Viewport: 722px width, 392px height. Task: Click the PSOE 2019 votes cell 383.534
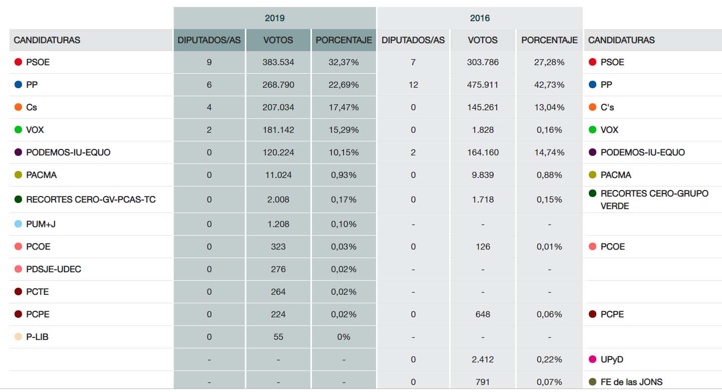coord(278,62)
